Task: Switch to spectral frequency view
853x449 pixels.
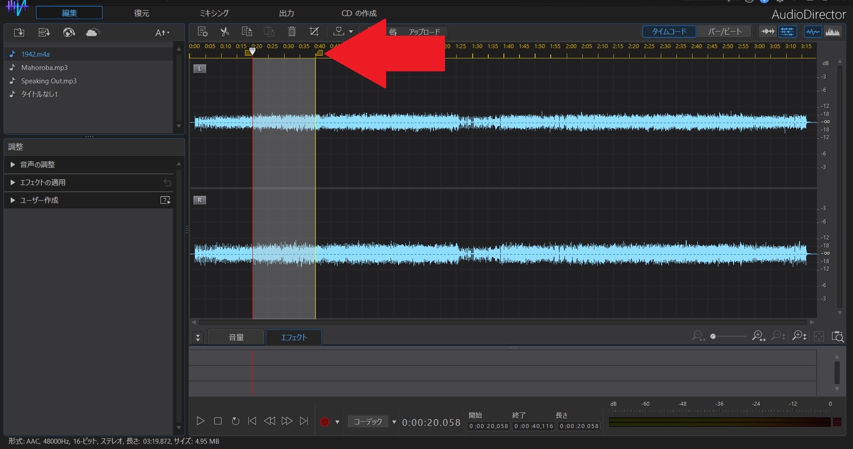Action: [833, 31]
